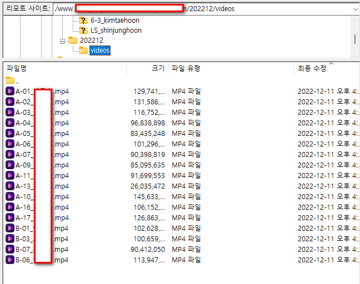The width and height of the screenshot is (360, 284).
Task: Click the video icon of B-03 mp4 file
Action: [x=10, y=239]
